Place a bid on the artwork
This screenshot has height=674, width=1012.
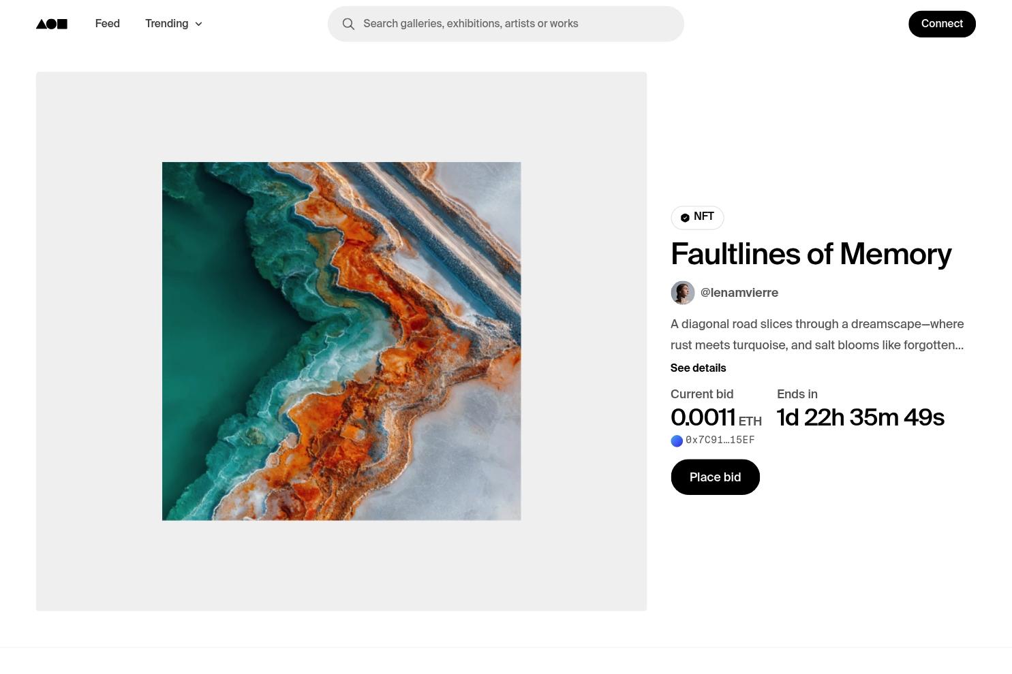point(715,477)
